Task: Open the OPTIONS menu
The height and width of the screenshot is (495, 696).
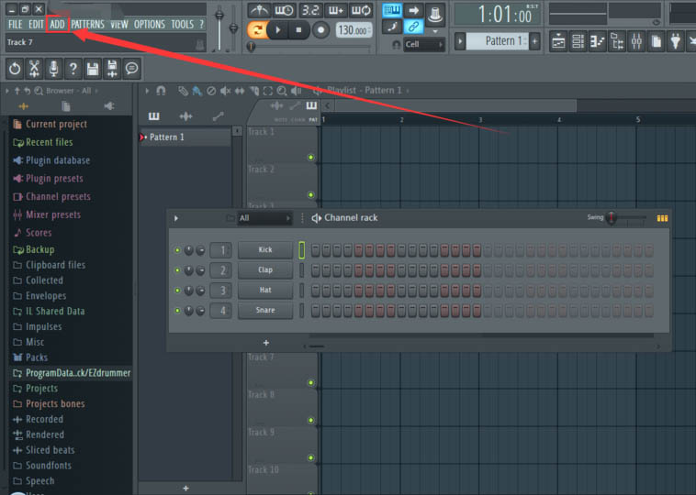Action: (x=149, y=25)
